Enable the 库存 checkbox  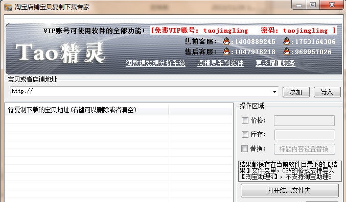coord(245,134)
